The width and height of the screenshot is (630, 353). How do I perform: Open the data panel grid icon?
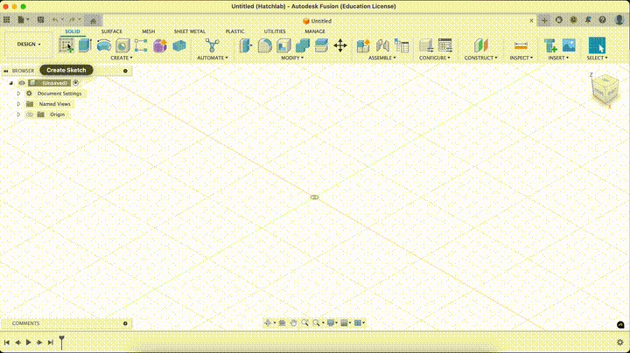point(7,19)
